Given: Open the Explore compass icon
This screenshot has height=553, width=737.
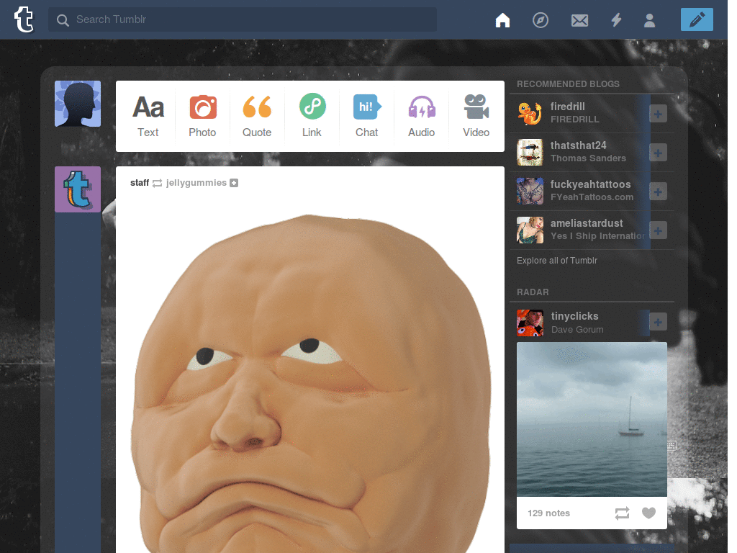Looking at the screenshot, I should pyautogui.click(x=541, y=19).
